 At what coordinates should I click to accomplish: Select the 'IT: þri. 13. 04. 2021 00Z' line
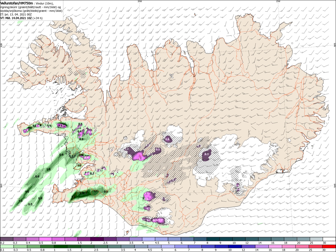tap(16, 14)
